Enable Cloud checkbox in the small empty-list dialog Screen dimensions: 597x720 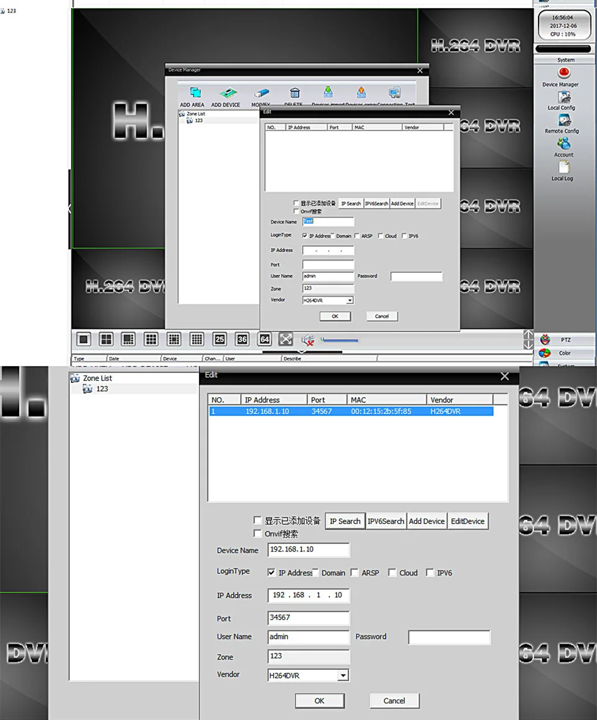point(380,236)
